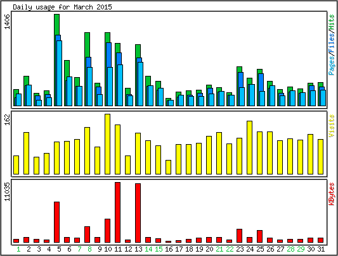
Task: Click the red KBytes bar for day 13
Action: point(138,213)
